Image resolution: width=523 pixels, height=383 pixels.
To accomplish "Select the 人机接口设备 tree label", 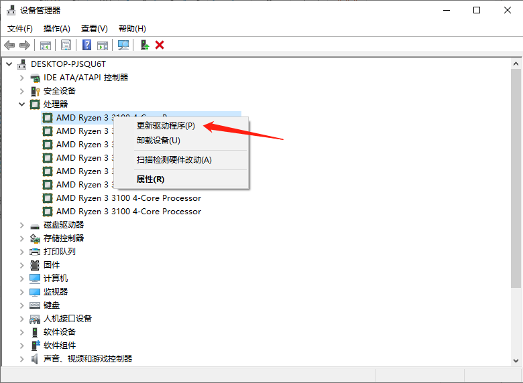I will click(68, 319).
